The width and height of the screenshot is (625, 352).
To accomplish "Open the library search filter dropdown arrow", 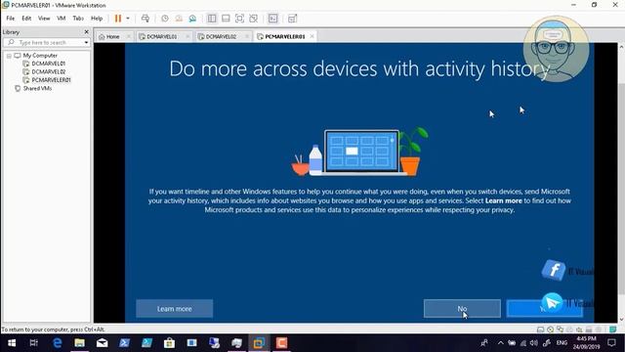I will coord(86,42).
